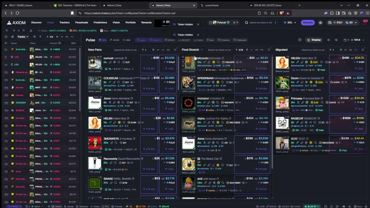This screenshot has height=208, width=370.
Task: Click the chart icon in the ticker bar
Action: tap(18, 30)
